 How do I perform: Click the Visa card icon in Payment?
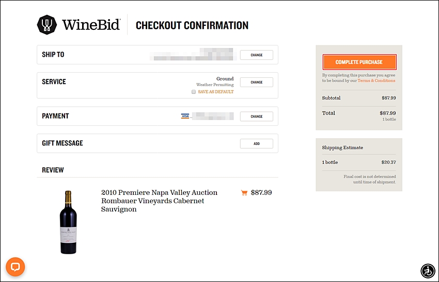(x=185, y=116)
